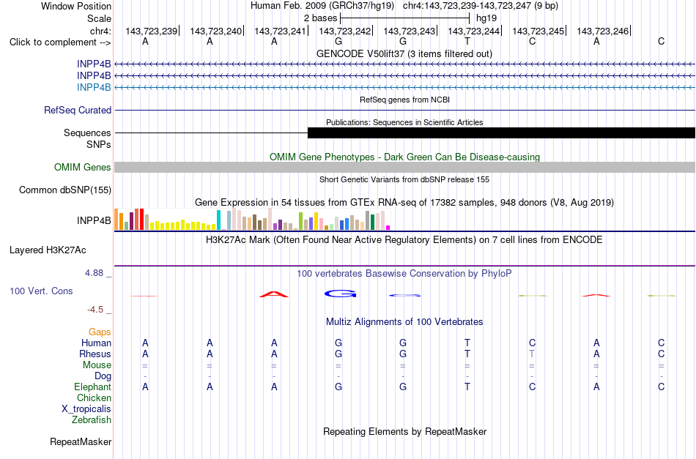Select the Mouse alignment row label
The width and height of the screenshot is (696, 459).
(x=97, y=365)
